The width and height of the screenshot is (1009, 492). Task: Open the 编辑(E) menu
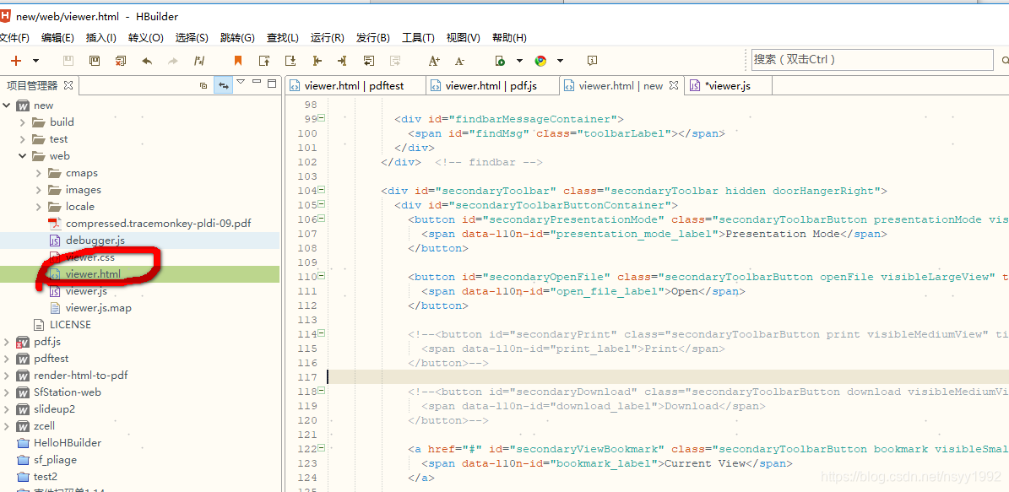click(x=57, y=38)
